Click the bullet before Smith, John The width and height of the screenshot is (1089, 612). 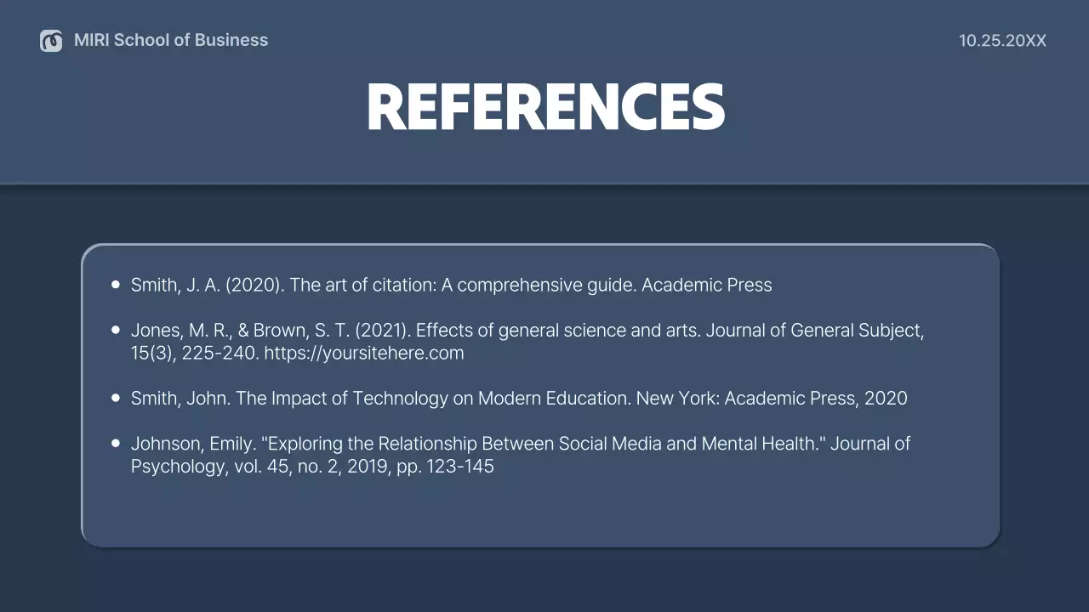(116, 398)
